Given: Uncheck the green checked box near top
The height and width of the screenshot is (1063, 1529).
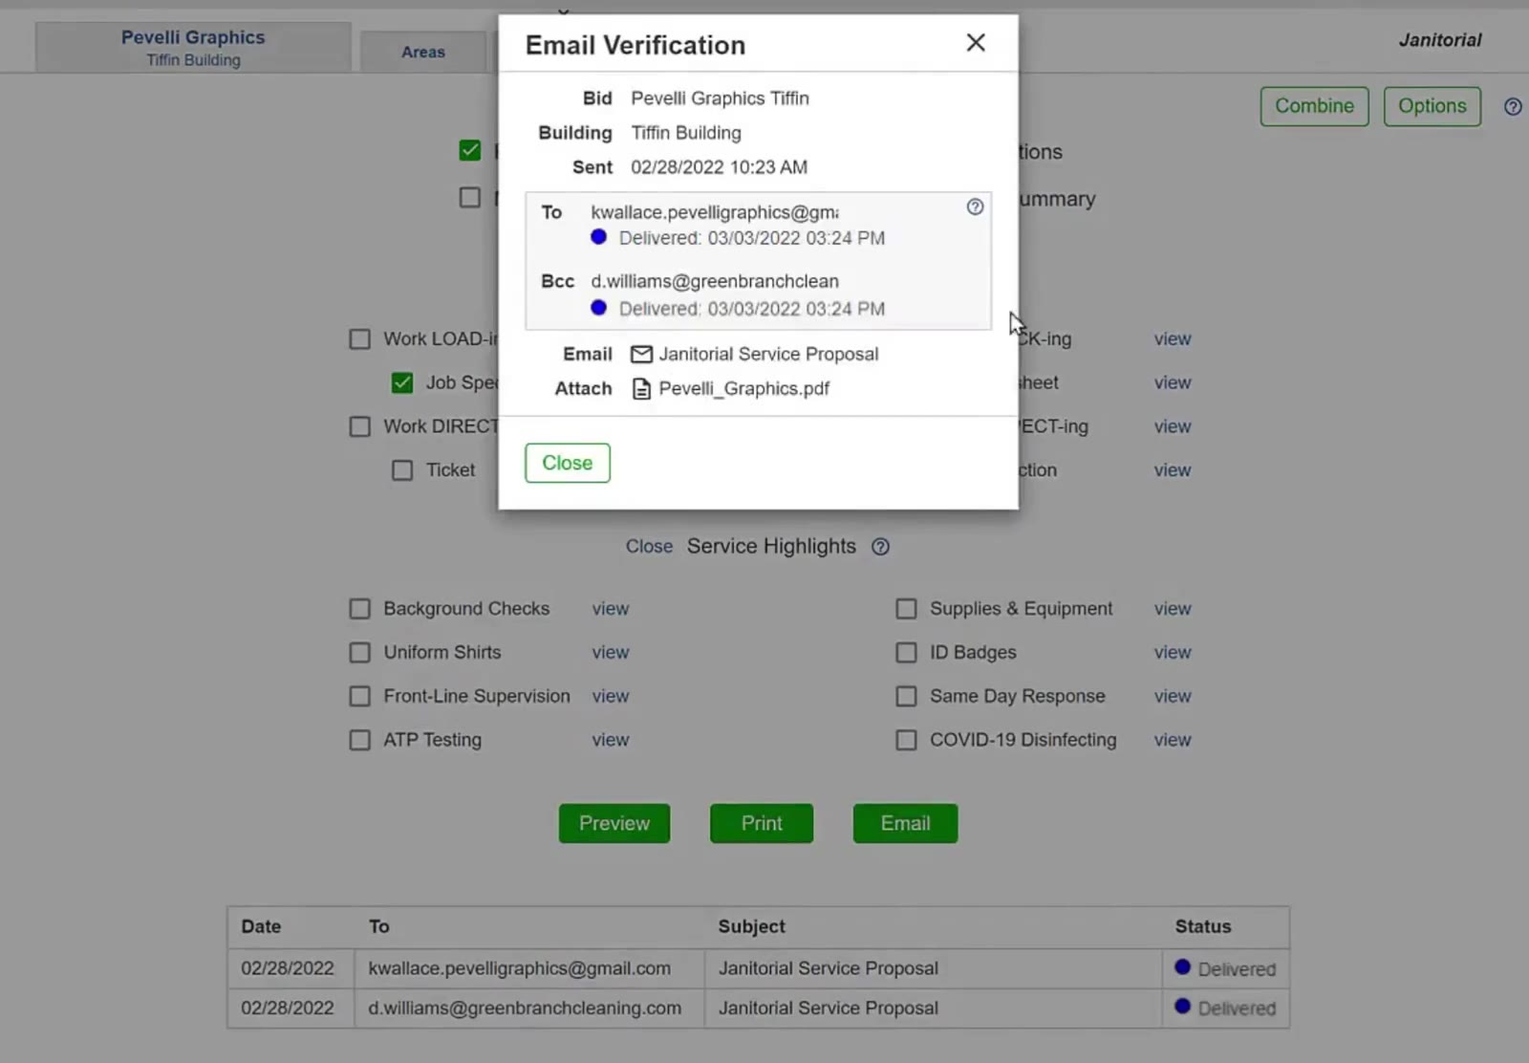Looking at the screenshot, I should (x=470, y=150).
